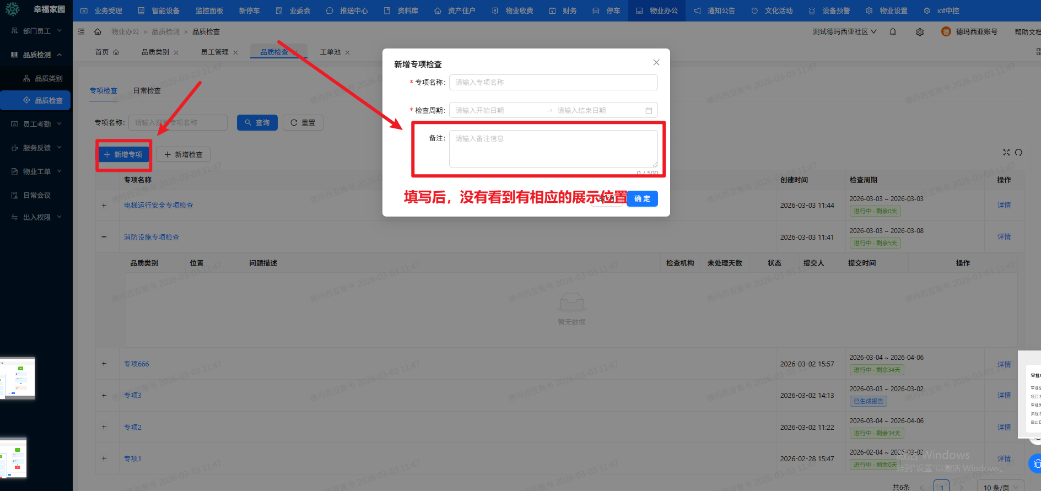Viewport: 1041px width, 491px height.
Task: Toggle sidebar with the hamburger menu icon
Action: 82,32
